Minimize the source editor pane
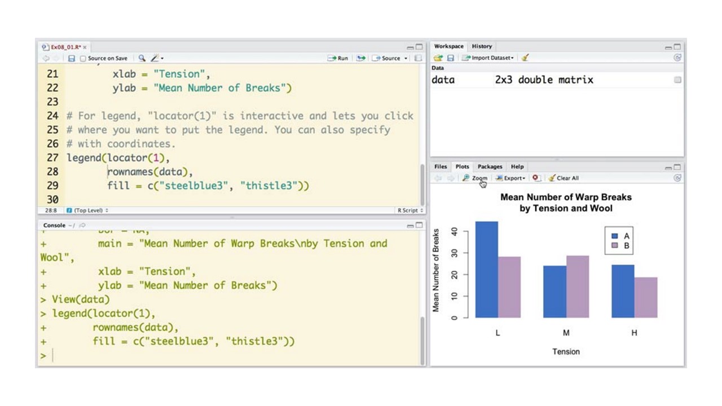Image resolution: width=722 pixels, height=406 pixels. [x=410, y=47]
